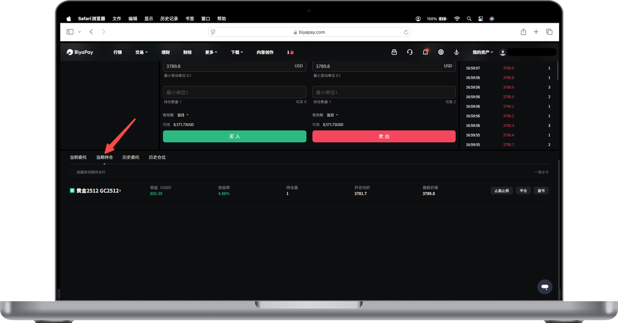Click the notification bell icon
Image resolution: width=618 pixels, height=323 pixels.
[425, 52]
